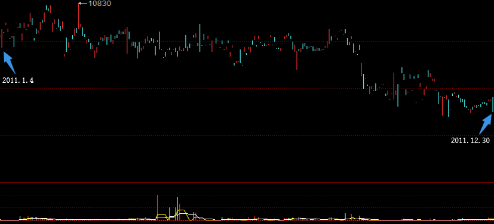Image resolution: width=494 pixels, height=224 pixels.
Task: Select the very first red candlestick
Action: 2,38
